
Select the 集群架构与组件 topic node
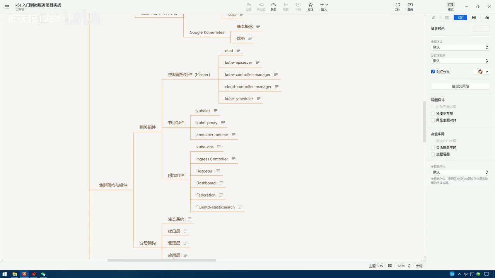point(113,185)
